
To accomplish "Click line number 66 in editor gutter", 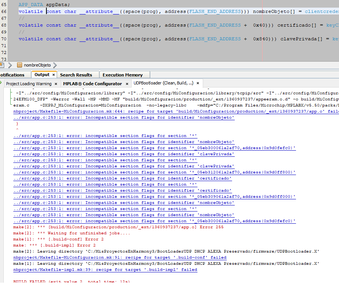I will tap(4, 11).
